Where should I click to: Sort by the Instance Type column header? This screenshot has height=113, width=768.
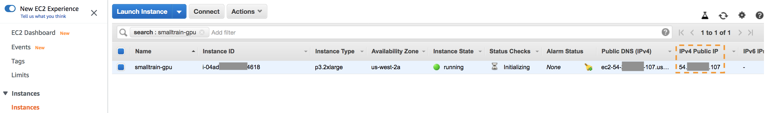pos(334,51)
